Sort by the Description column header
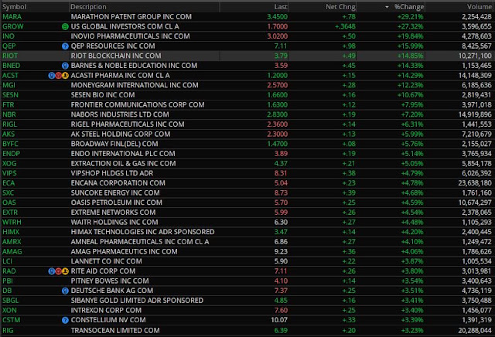The height and width of the screenshot is (337, 495). click(88, 7)
